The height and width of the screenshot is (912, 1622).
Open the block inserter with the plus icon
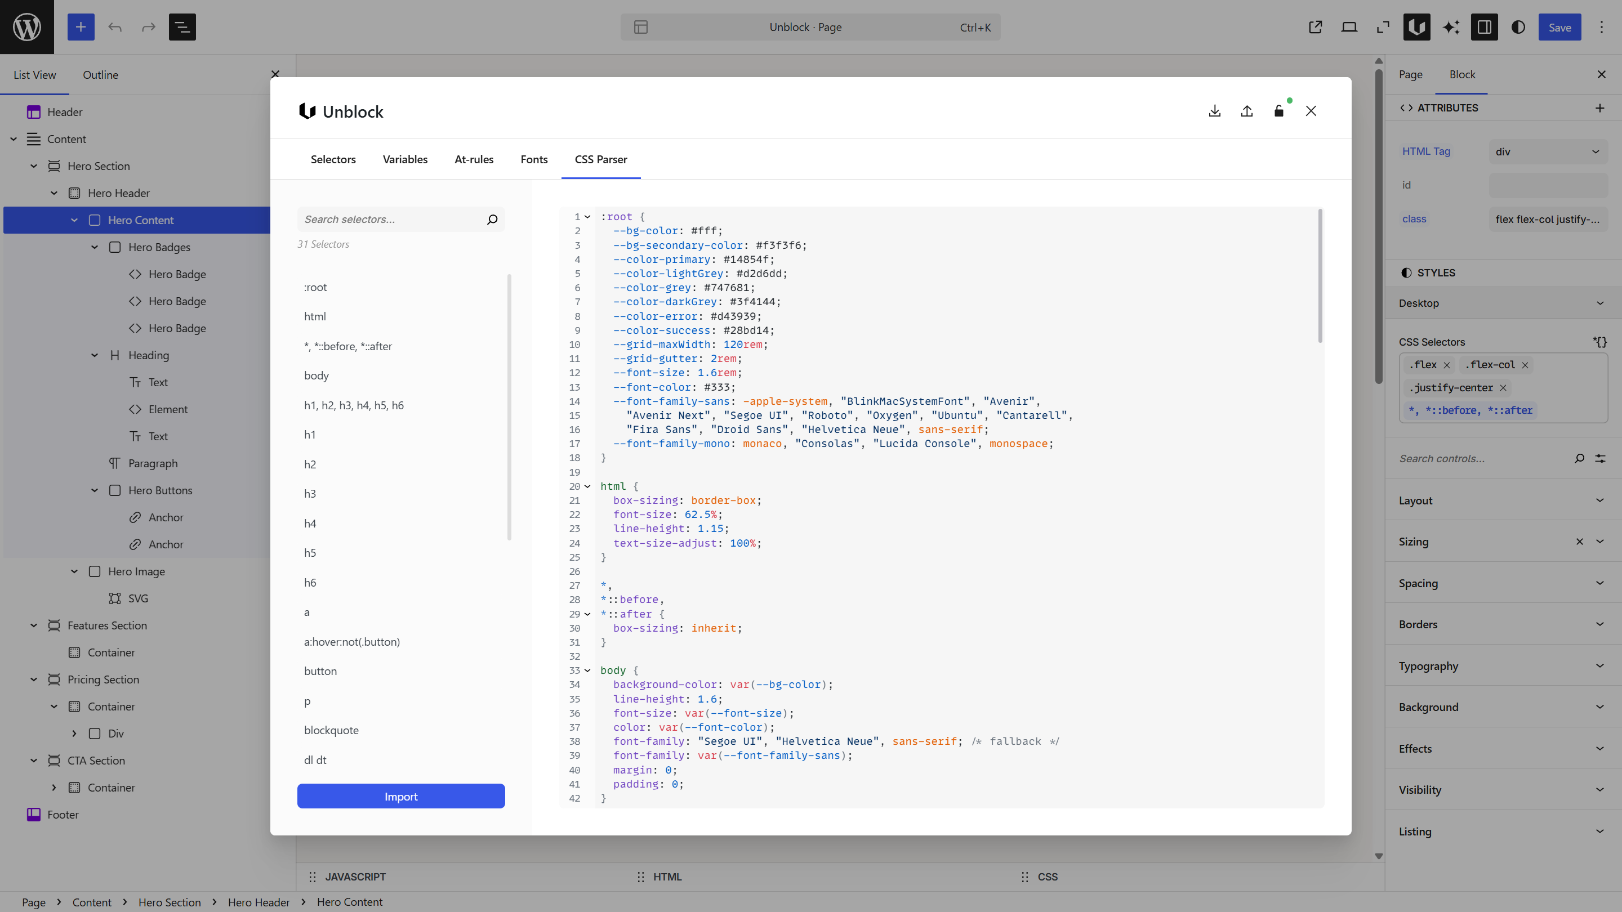click(x=81, y=27)
